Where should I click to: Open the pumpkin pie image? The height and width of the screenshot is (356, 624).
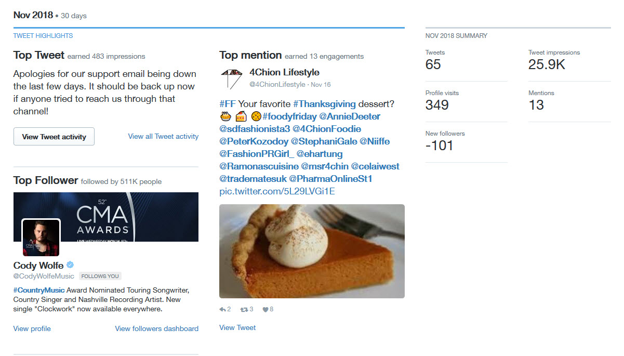pos(312,251)
